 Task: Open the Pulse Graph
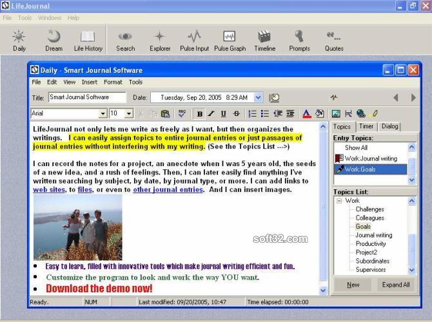230,41
